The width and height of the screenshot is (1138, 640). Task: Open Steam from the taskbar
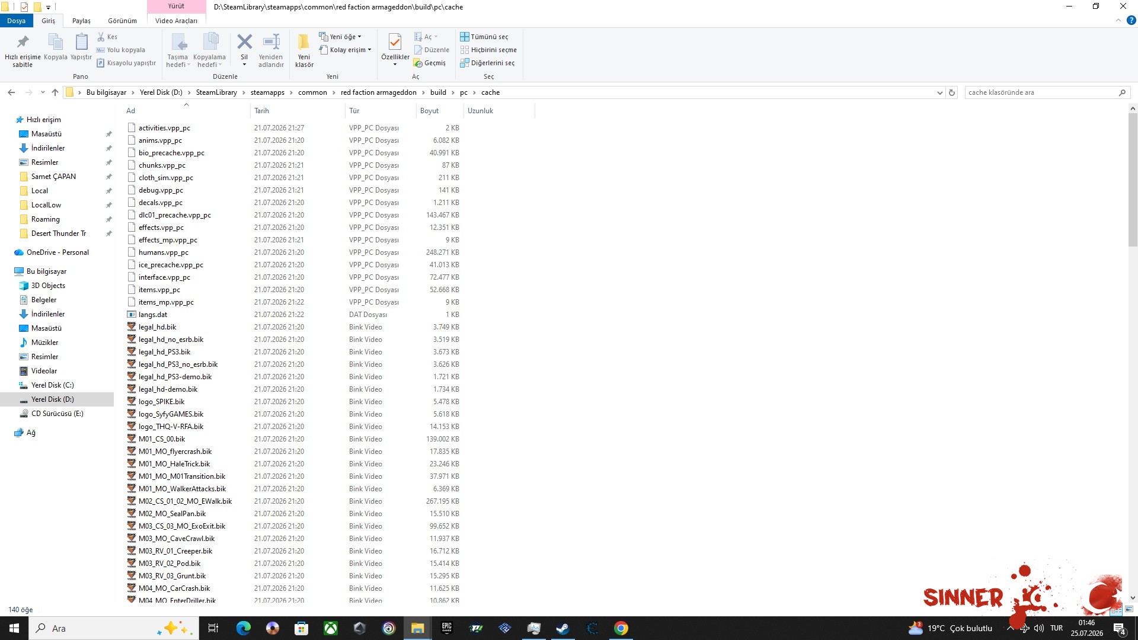562,628
